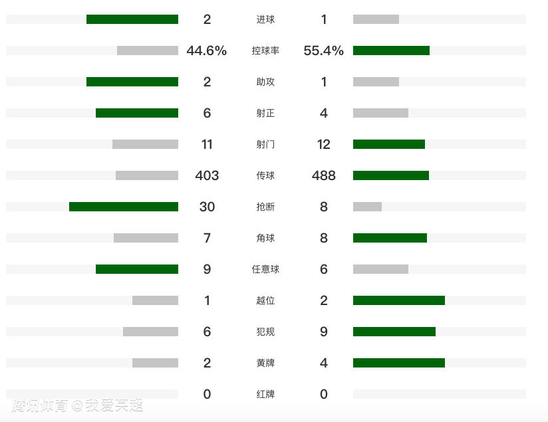Click the 403 passes value

coord(207,175)
